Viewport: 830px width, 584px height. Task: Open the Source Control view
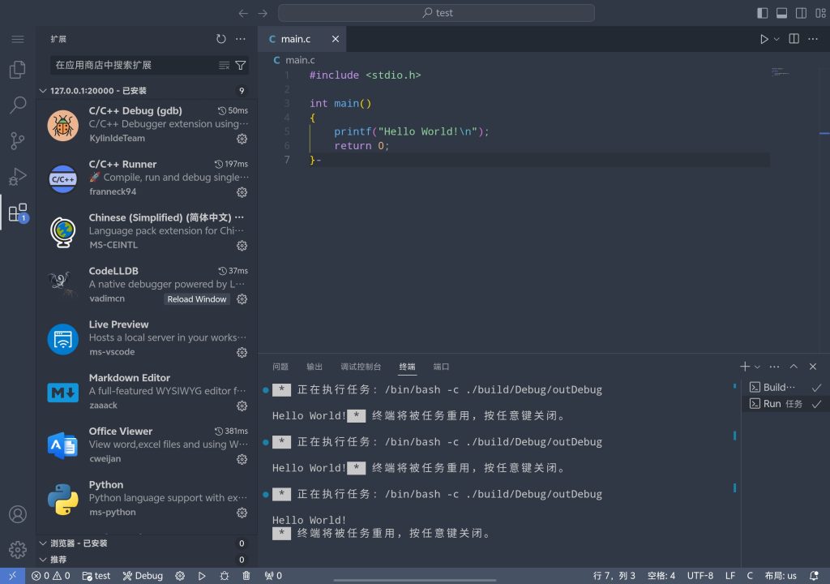pyautogui.click(x=17, y=141)
